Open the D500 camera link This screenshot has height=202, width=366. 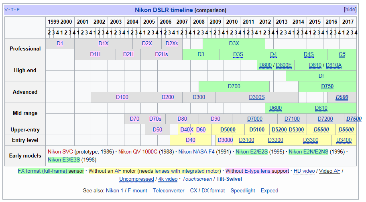tap(342, 97)
